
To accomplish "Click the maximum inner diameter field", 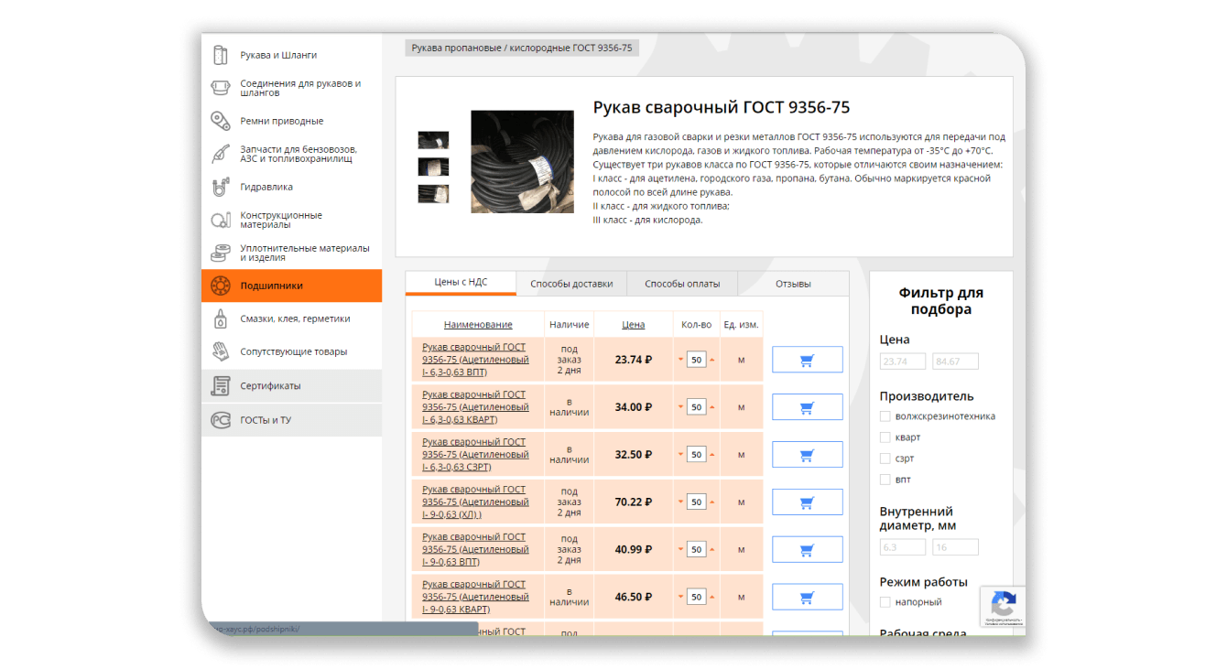I will point(955,547).
